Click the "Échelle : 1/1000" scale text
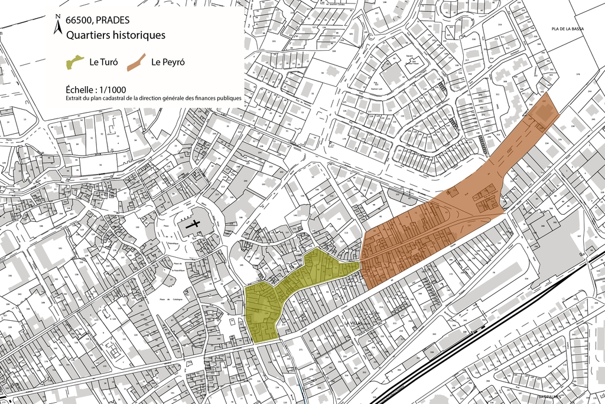The image size is (605, 404). [96, 90]
